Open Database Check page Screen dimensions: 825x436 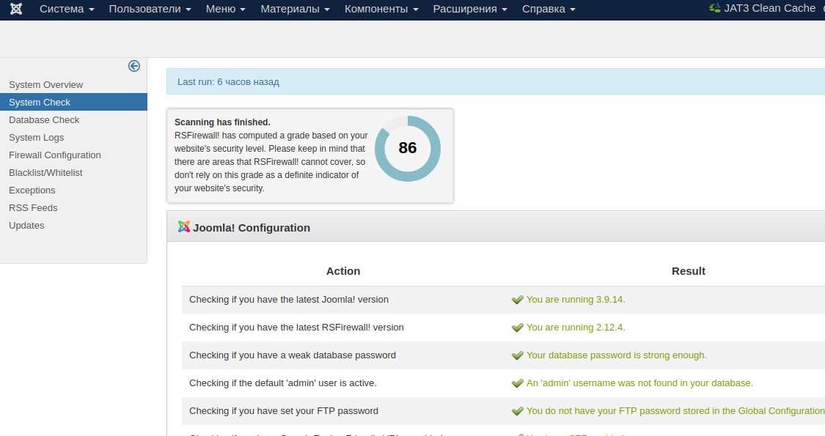[44, 120]
